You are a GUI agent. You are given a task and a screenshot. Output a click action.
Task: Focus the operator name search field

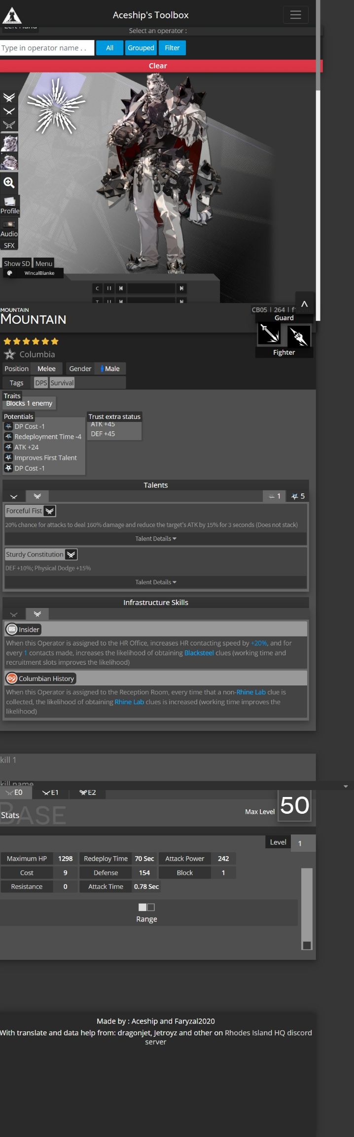click(x=47, y=48)
